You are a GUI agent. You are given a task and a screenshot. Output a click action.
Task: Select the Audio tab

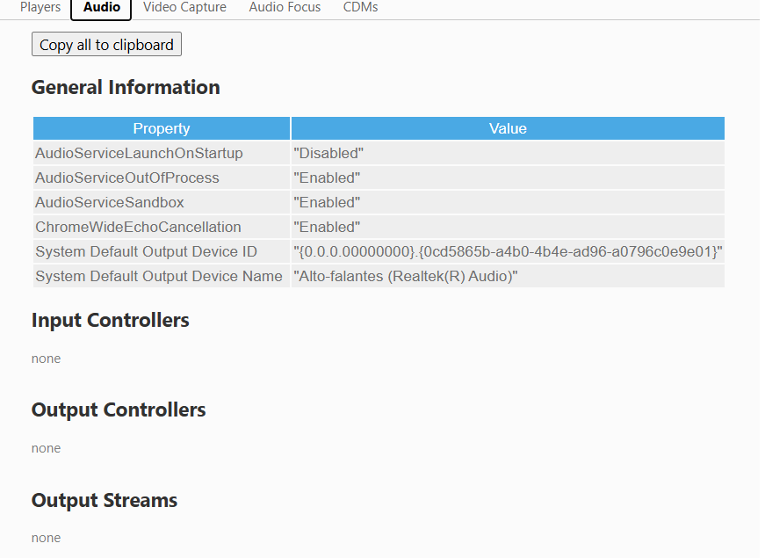[102, 7]
